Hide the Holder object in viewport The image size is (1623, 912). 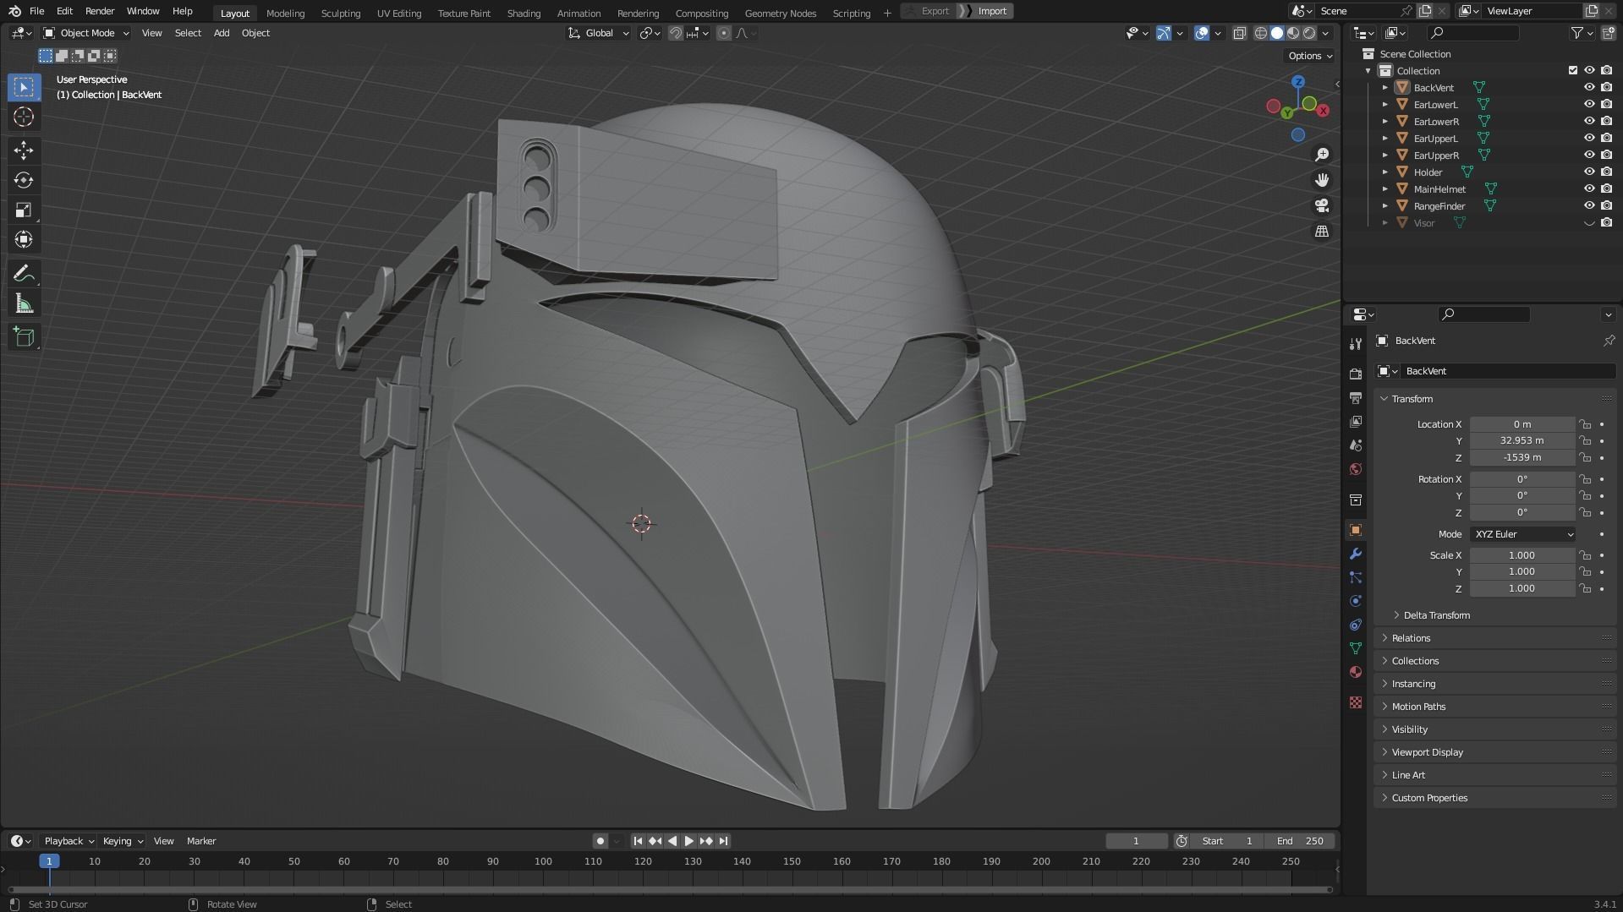click(x=1589, y=172)
